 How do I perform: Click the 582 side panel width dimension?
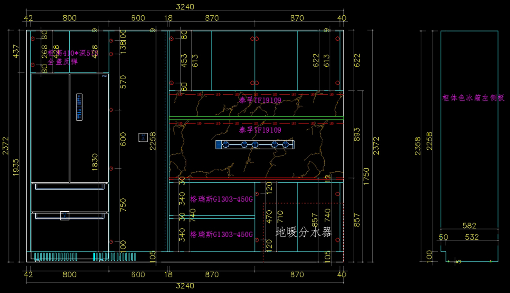469,226
